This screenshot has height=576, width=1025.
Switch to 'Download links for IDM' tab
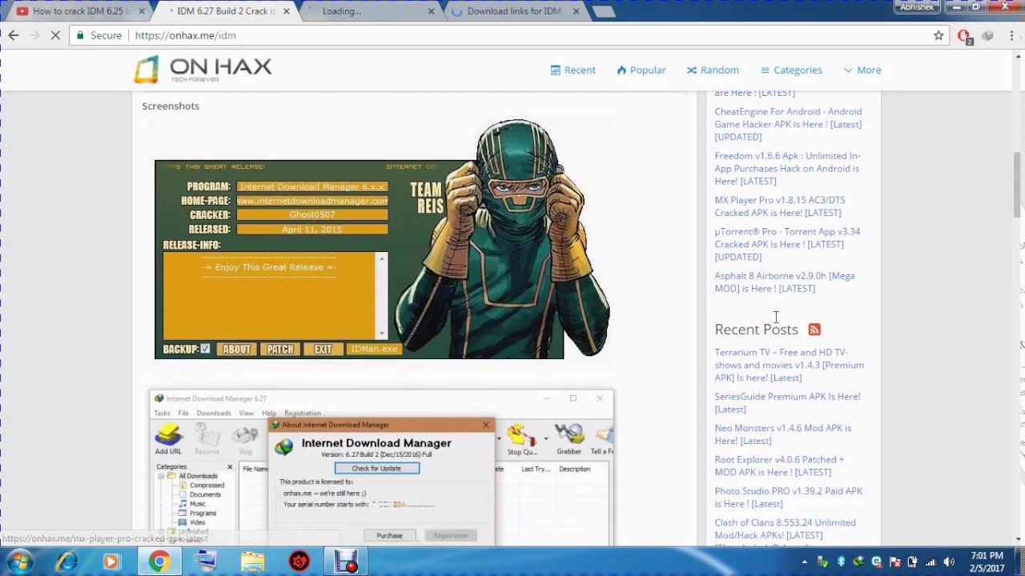tap(514, 11)
